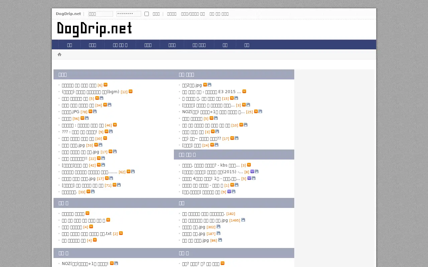Click the home icon in the breadcrumb bar

60,54
